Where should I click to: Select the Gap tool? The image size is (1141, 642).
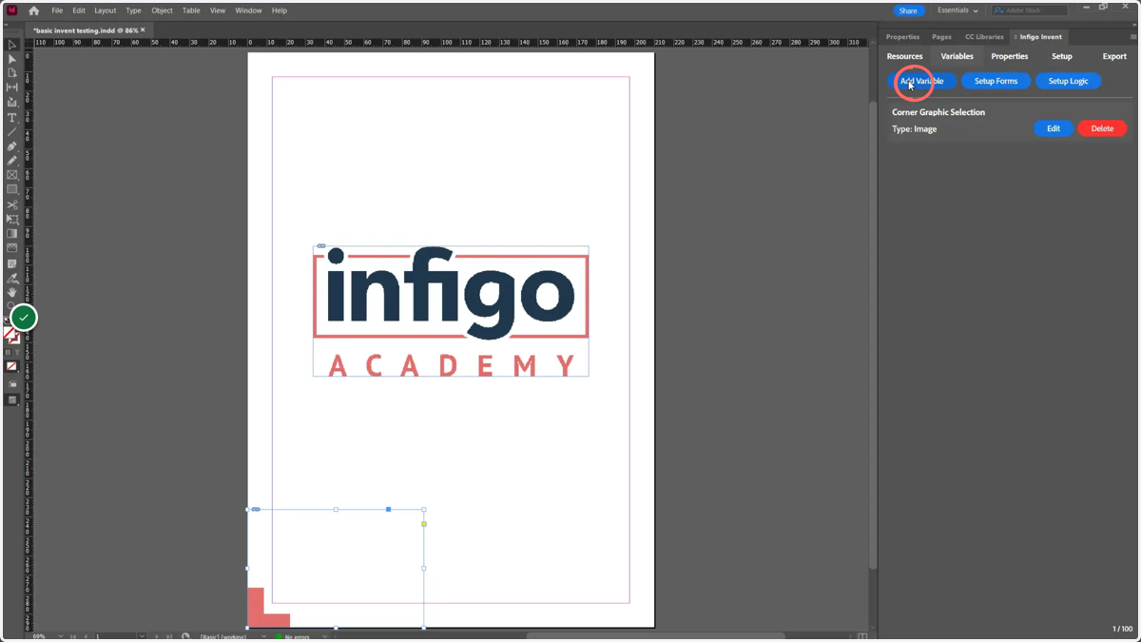point(12,88)
